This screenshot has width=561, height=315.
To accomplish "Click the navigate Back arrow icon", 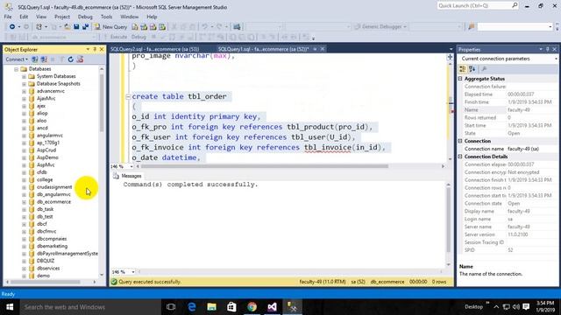I will pyautogui.click(x=12, y=27).
